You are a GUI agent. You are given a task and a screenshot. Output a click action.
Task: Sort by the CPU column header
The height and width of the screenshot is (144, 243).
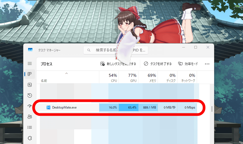(109, 78)
